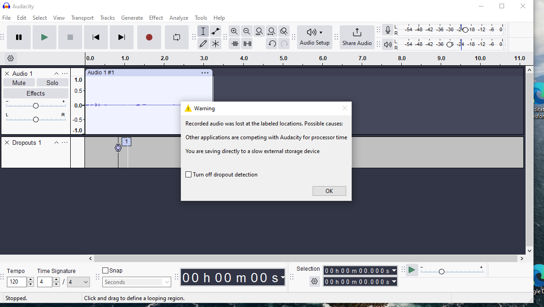The height and width of the screenshot is (307, 544).
Task: Enable Turn off dropout detection checkbox
Action: [x=188, y=175]
